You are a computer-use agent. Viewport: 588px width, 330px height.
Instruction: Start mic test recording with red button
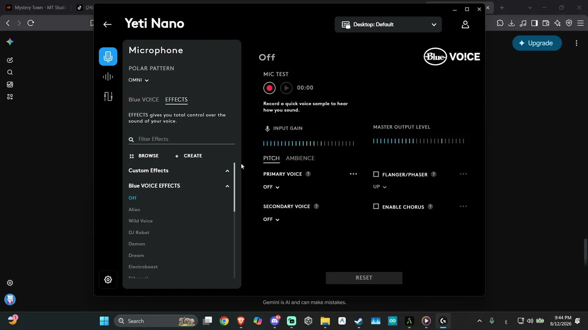269,88
